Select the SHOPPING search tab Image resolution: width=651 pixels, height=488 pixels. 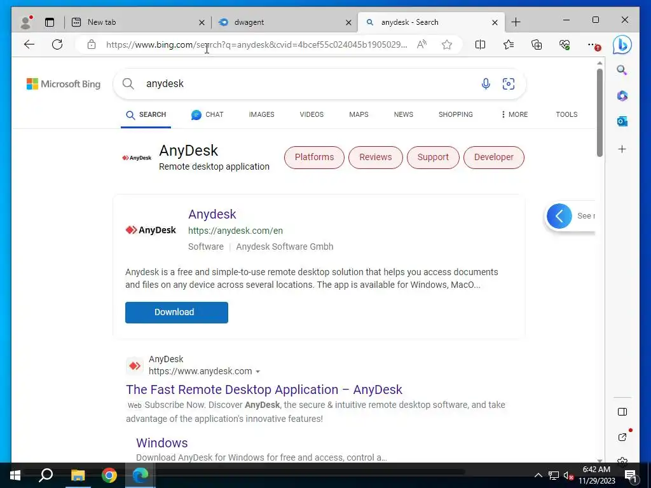point(455,114)
